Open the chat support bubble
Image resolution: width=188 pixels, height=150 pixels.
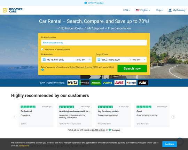(180, 142)
